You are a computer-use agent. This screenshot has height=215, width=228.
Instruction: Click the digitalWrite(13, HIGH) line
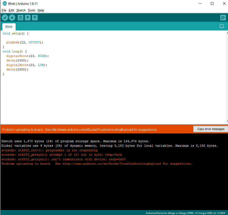[x=28, y=56]
